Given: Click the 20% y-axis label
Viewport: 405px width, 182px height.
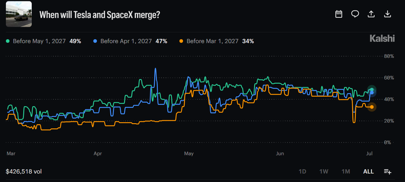Looking at the screenshot, I should point(389,121).
